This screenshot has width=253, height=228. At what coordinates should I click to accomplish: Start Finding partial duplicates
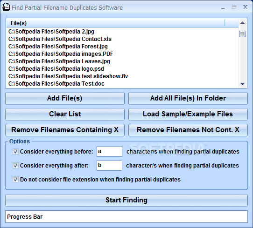tap(126, 200)
